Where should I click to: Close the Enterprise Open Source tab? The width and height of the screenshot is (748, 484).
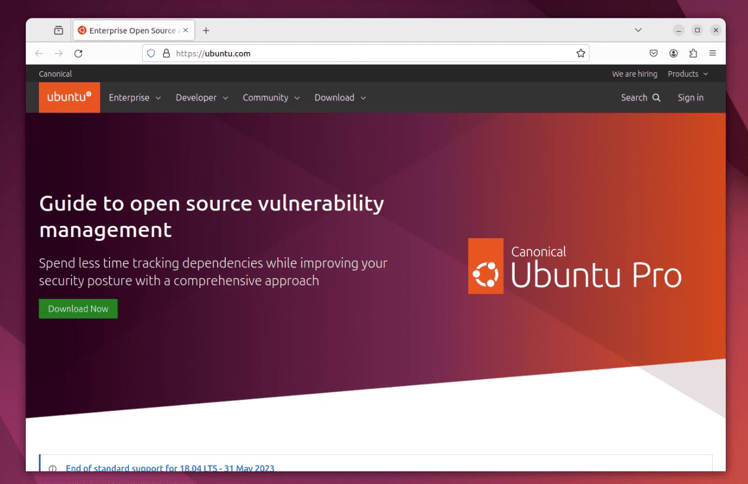click(185, 30)
